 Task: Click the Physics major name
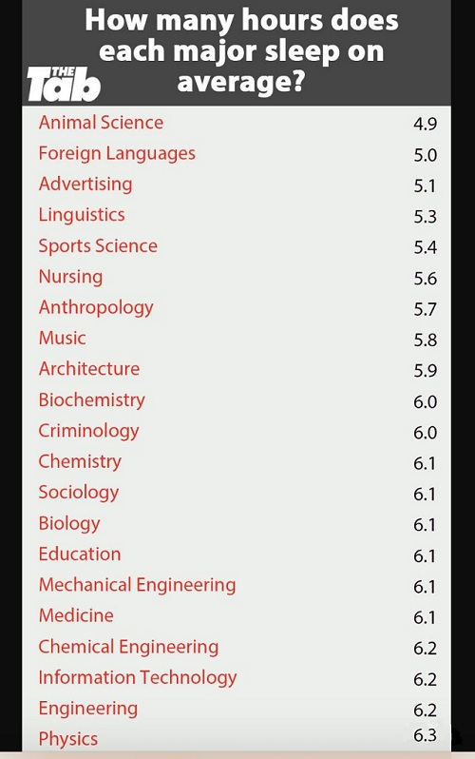tap(68, 739)
